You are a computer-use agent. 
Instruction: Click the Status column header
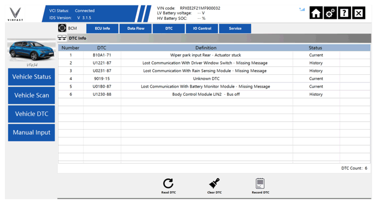point(315,48)
